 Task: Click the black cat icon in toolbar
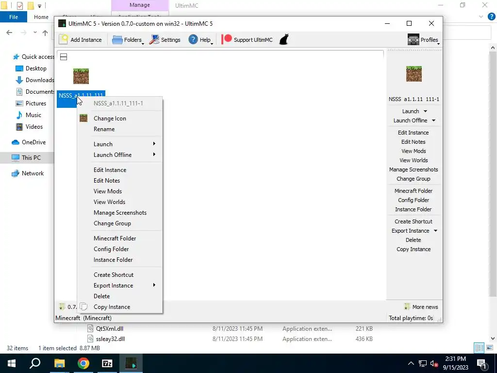(283, 40)
